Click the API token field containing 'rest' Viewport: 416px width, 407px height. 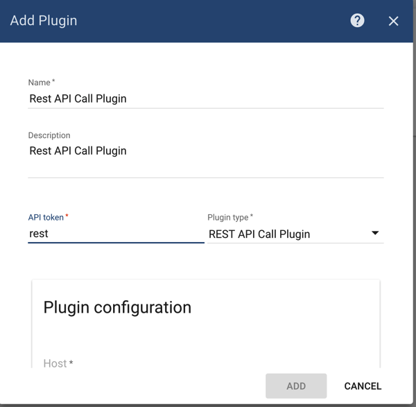point(115,234)
